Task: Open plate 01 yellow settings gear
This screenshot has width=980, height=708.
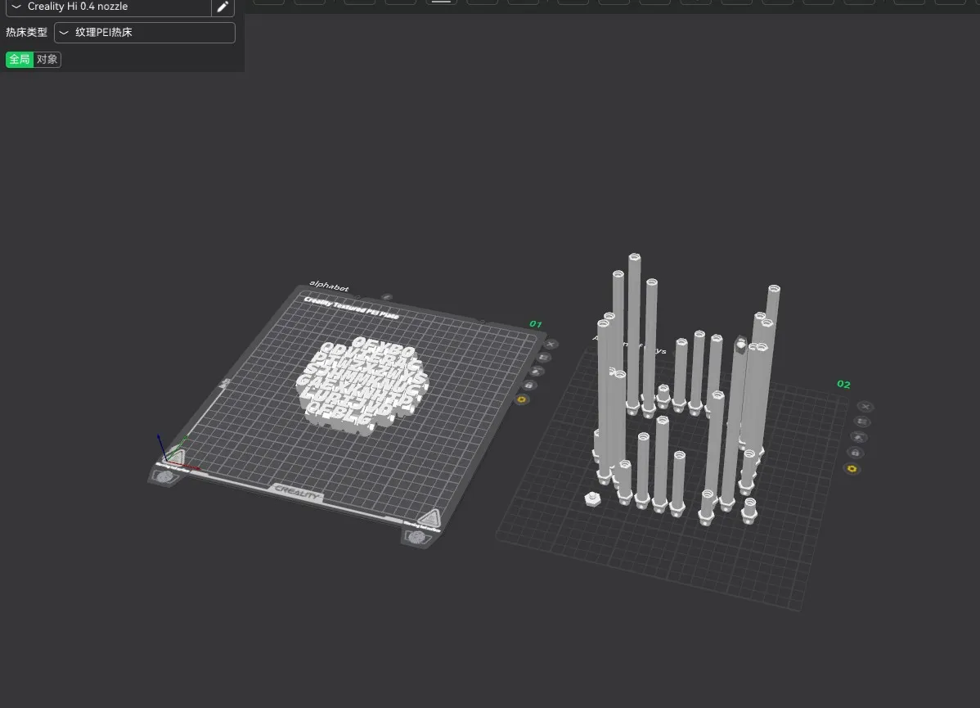Action: [522, 399]
